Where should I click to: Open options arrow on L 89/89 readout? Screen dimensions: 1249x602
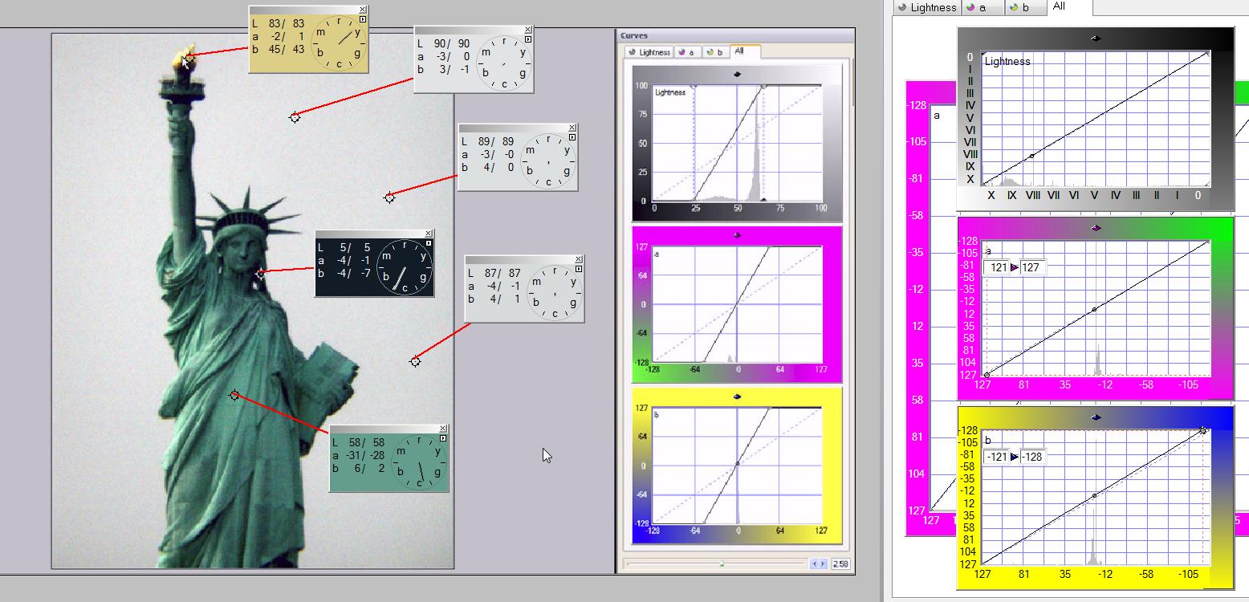(x=572, y=136)
